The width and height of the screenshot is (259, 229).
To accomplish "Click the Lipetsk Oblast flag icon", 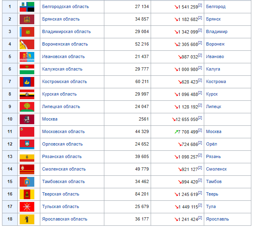I will (27, 106).
